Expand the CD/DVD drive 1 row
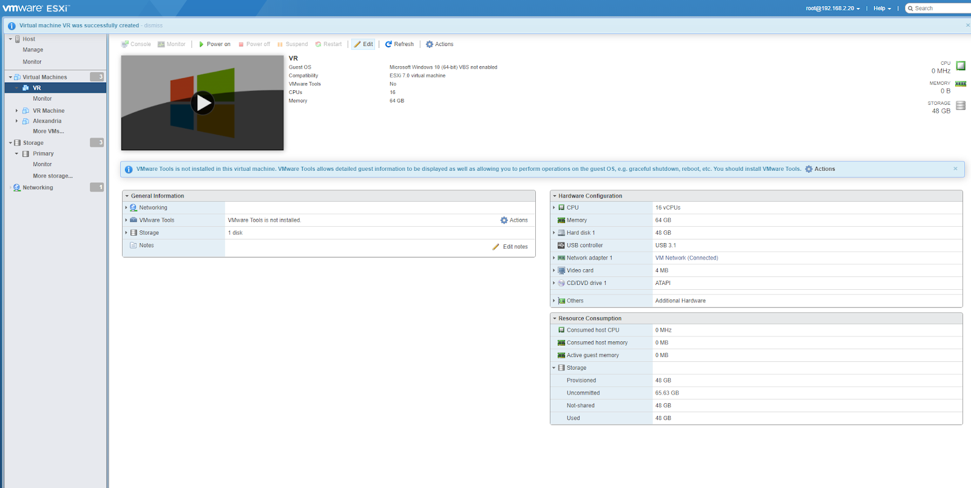 tap(554, 284)
